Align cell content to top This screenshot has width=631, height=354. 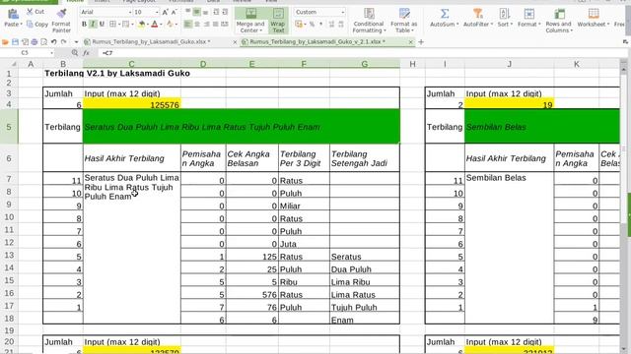click(x=188, y=12)
